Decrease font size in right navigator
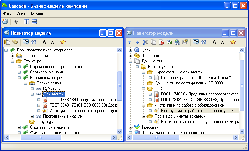 222,42
